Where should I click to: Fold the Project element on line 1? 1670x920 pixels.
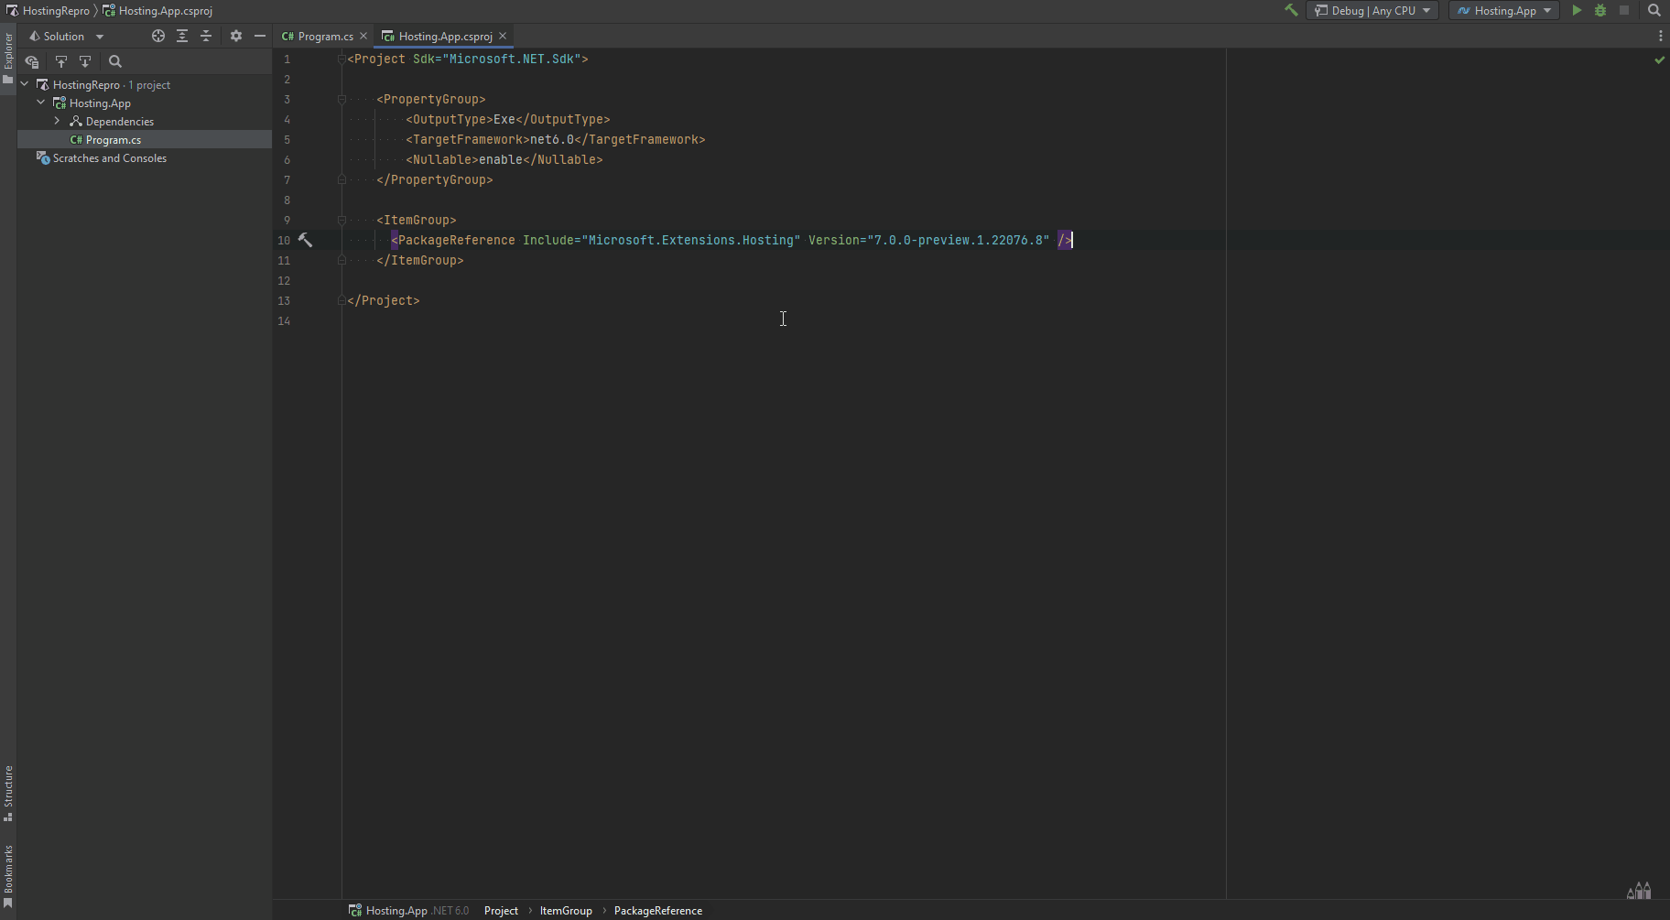click(x=342, y=59)
